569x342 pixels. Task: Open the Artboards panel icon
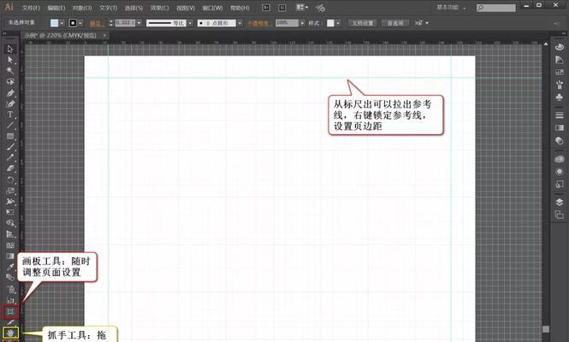pos(560,215)
